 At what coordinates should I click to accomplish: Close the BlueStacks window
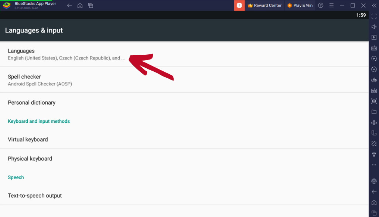click(x=363, y=5)
